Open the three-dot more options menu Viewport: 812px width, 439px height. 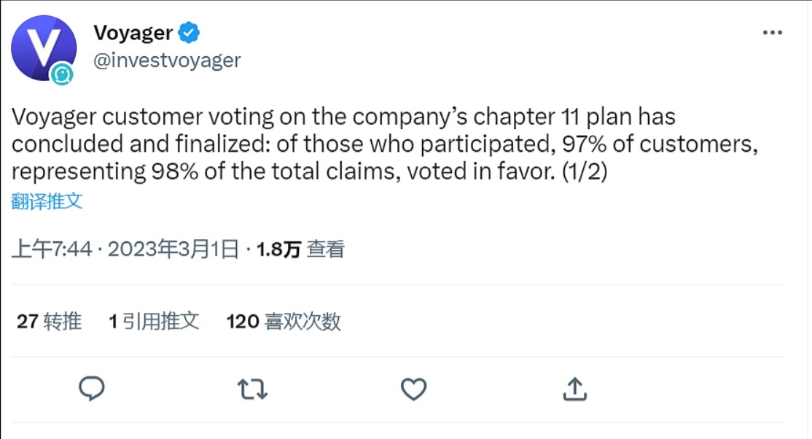[772, 34]
